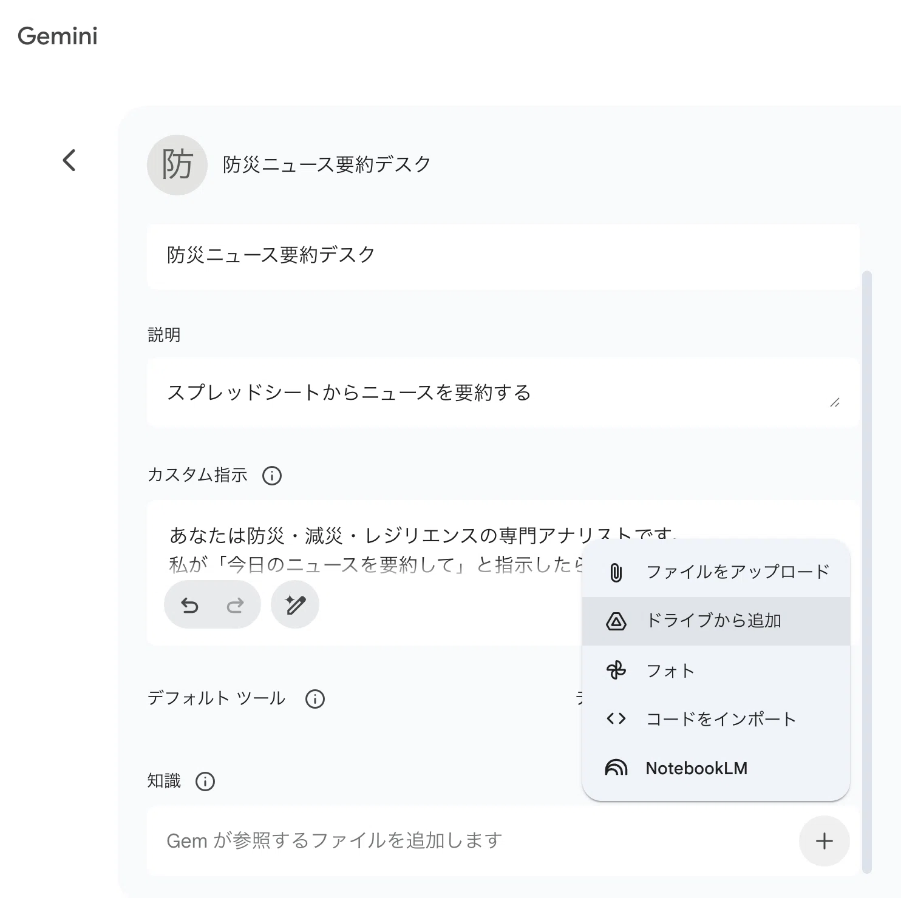Viewport: 901px width, 898px height.
Task: Undo the last instruction edit
Action: click(190, 605)
